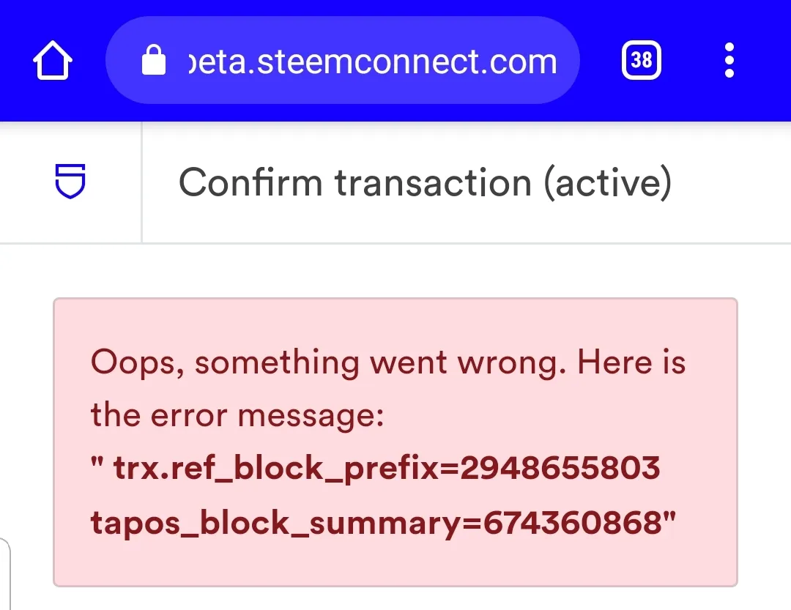
Task: Click the word Here in the error message
Action: coord(614,362)
